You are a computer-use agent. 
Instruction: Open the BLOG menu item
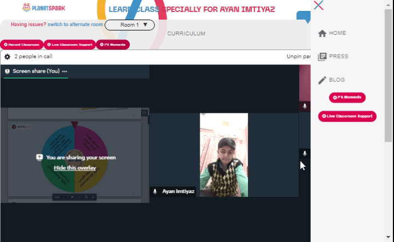(331, 80)
